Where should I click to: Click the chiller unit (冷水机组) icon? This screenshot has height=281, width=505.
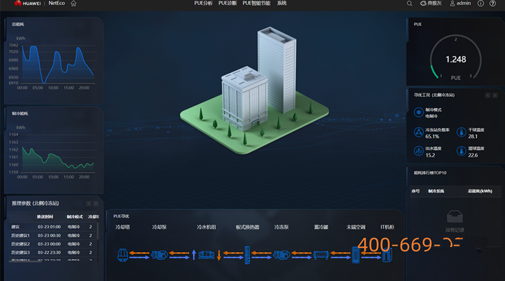206,255
